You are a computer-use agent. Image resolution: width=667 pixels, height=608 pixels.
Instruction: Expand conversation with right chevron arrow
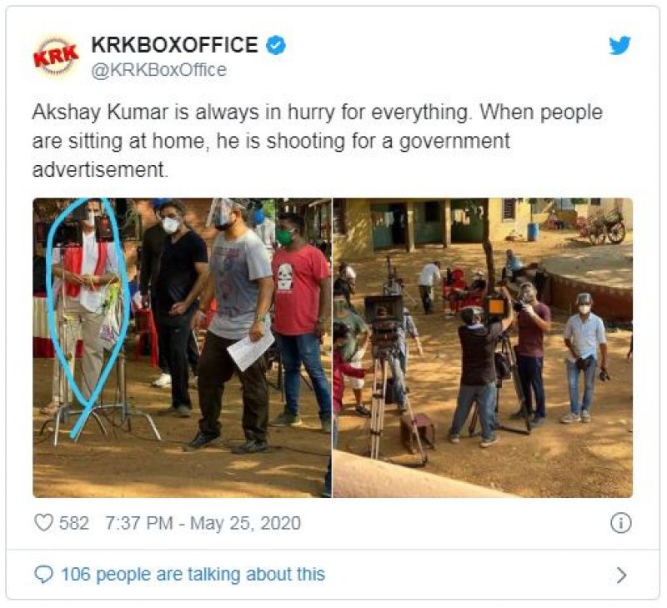pyautogui.click(x=621, y=575)
